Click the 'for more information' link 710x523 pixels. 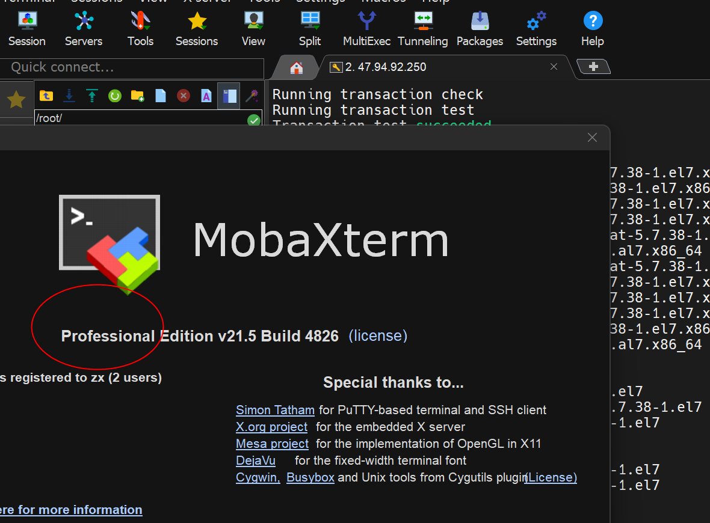pyautogui.click(x=71, y=510)
